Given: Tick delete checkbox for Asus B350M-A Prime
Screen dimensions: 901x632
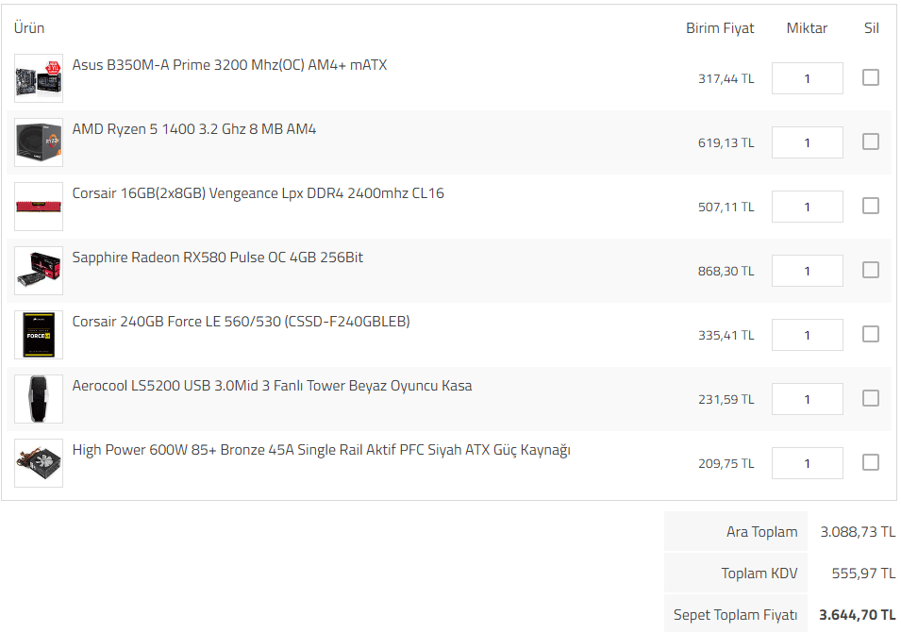Looking at the screenshot, I should click(871, 77).
